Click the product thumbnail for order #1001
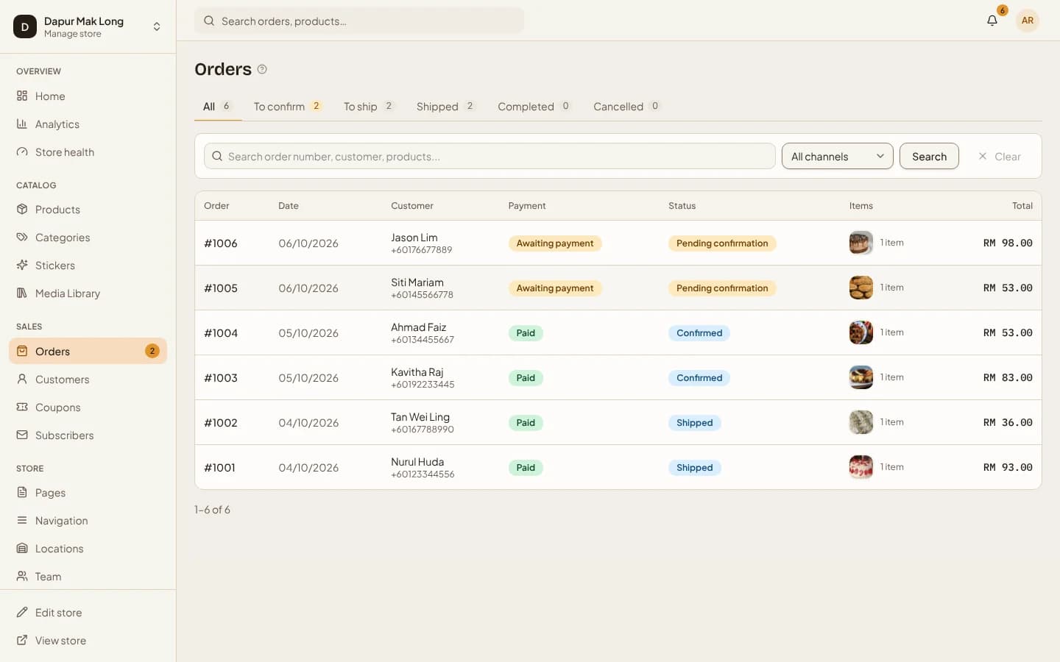This screenshot has height=662, width=1060. coord(861,467)
